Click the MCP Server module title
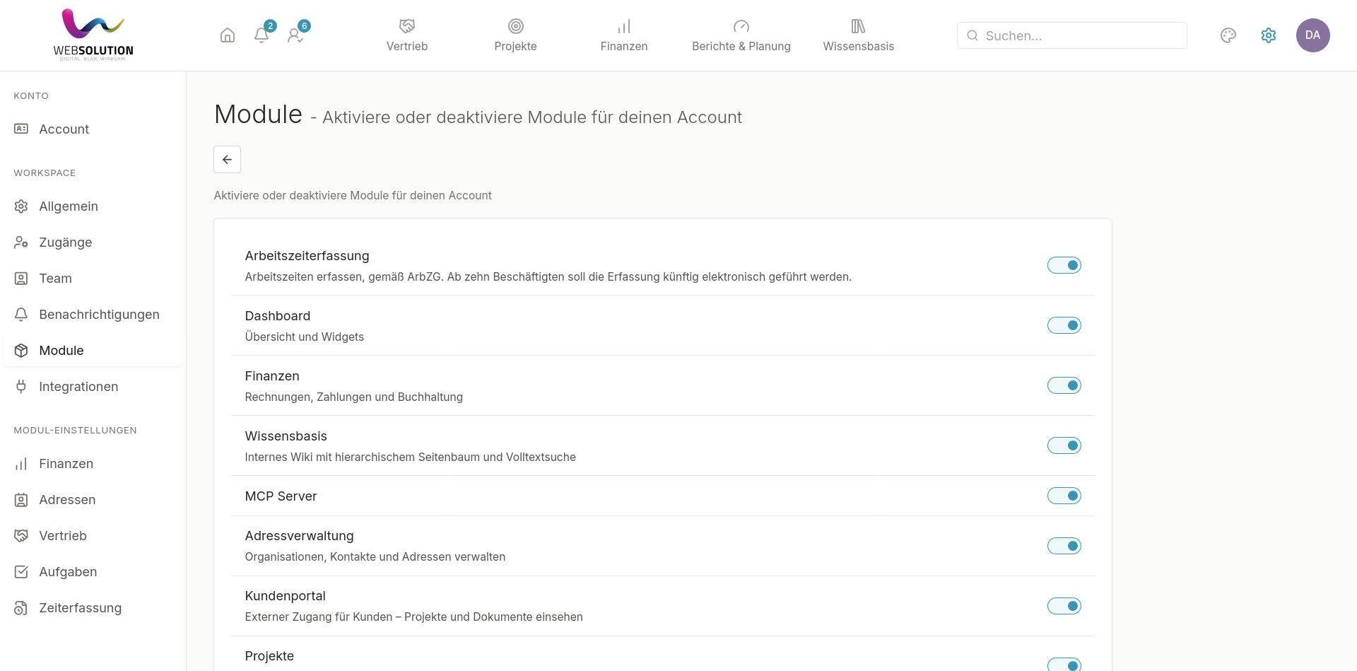This screenshot has height=671, width=1357. (x=281, y=496)
